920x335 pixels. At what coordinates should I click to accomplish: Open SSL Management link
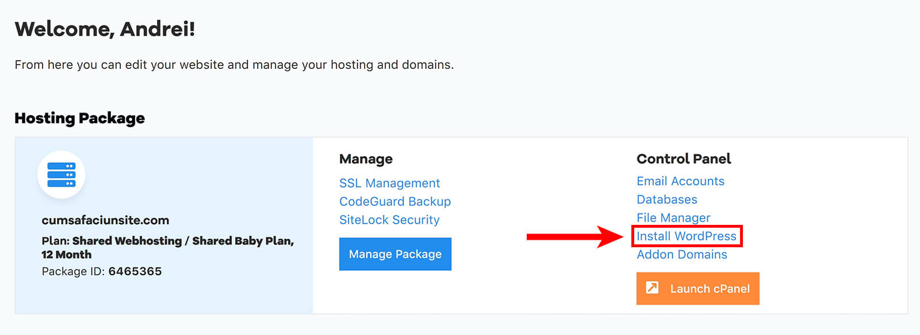tap(389, 183)
